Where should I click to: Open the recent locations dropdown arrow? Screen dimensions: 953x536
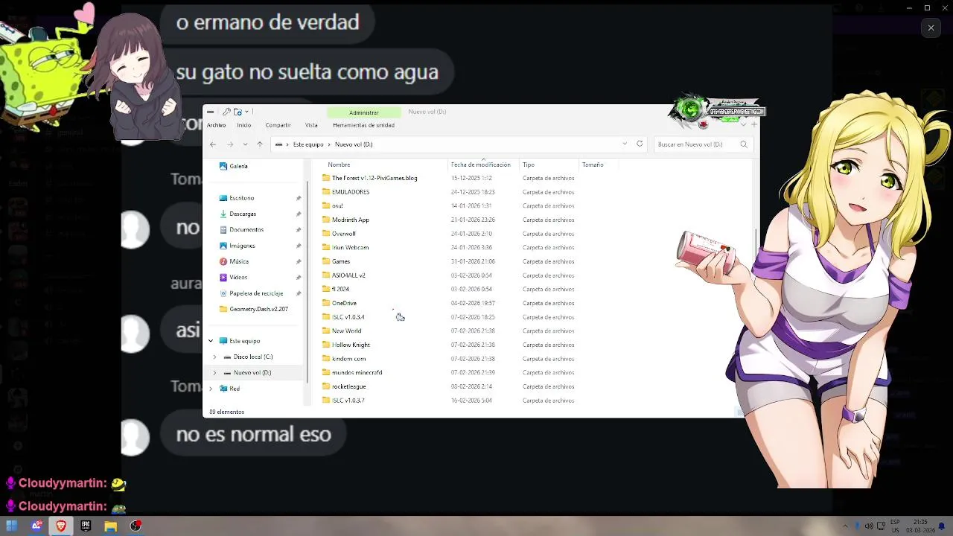coord(245,144)
